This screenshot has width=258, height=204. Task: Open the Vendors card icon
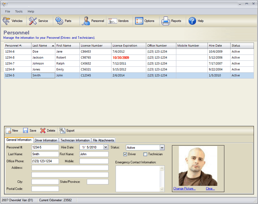pyautogui.click(x=113, y=21)
